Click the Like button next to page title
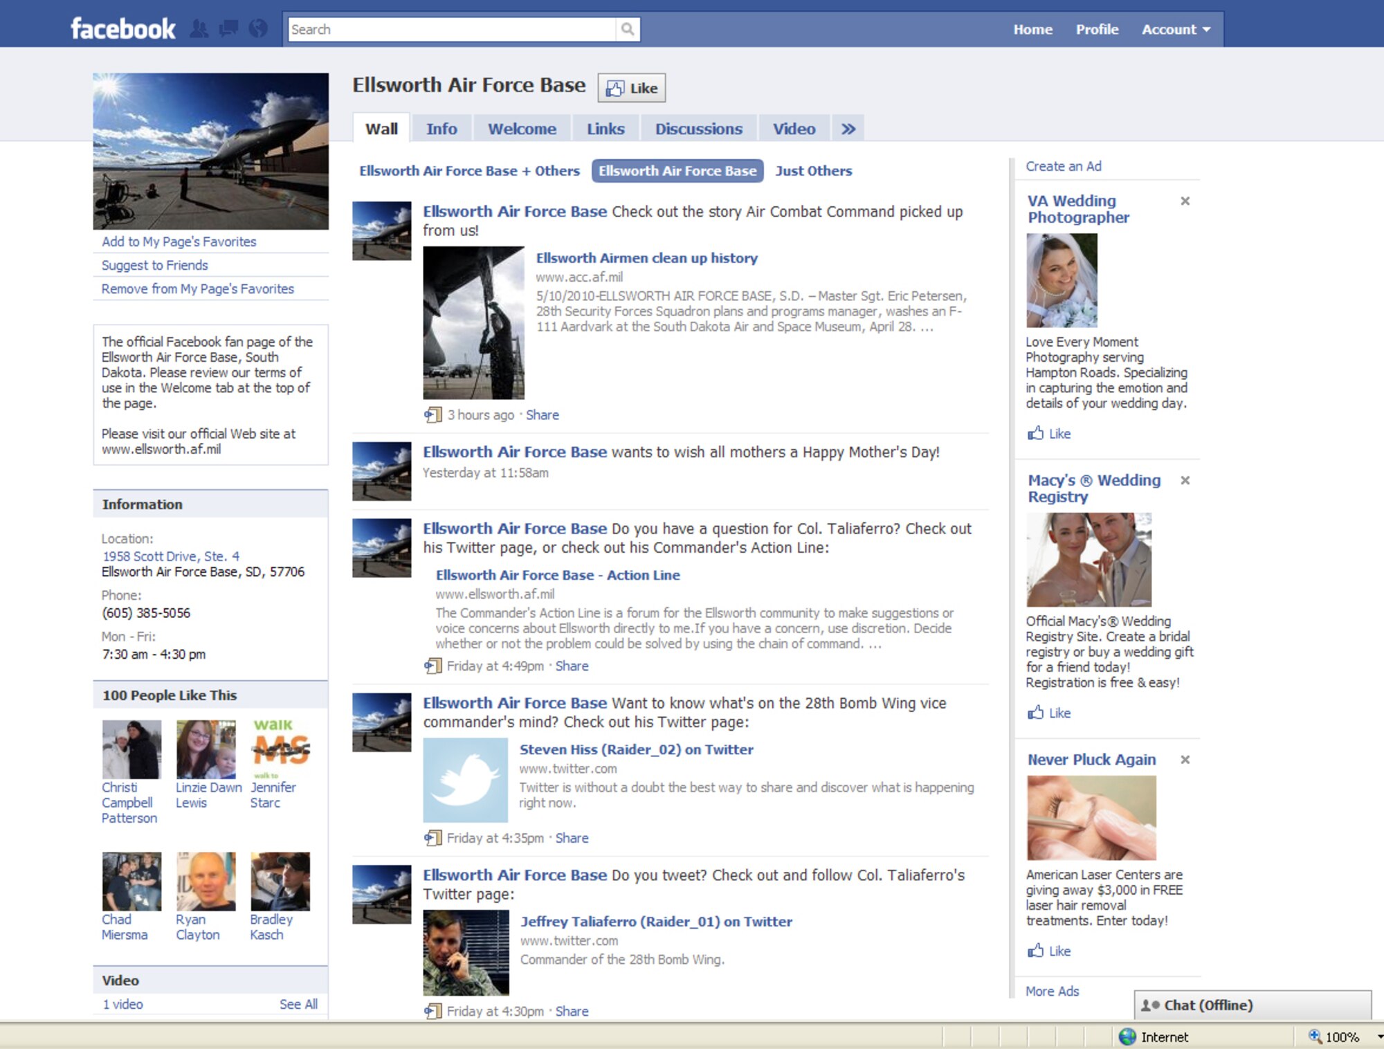 pos(631,88)
